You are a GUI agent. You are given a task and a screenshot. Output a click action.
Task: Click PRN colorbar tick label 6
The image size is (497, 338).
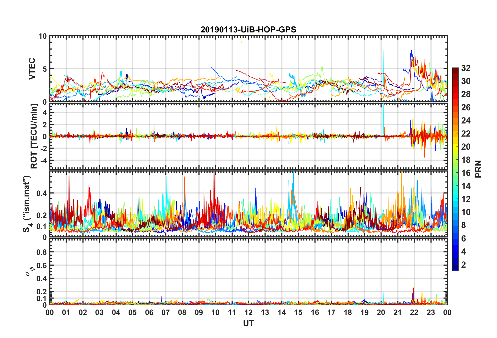tap(464, 238)
